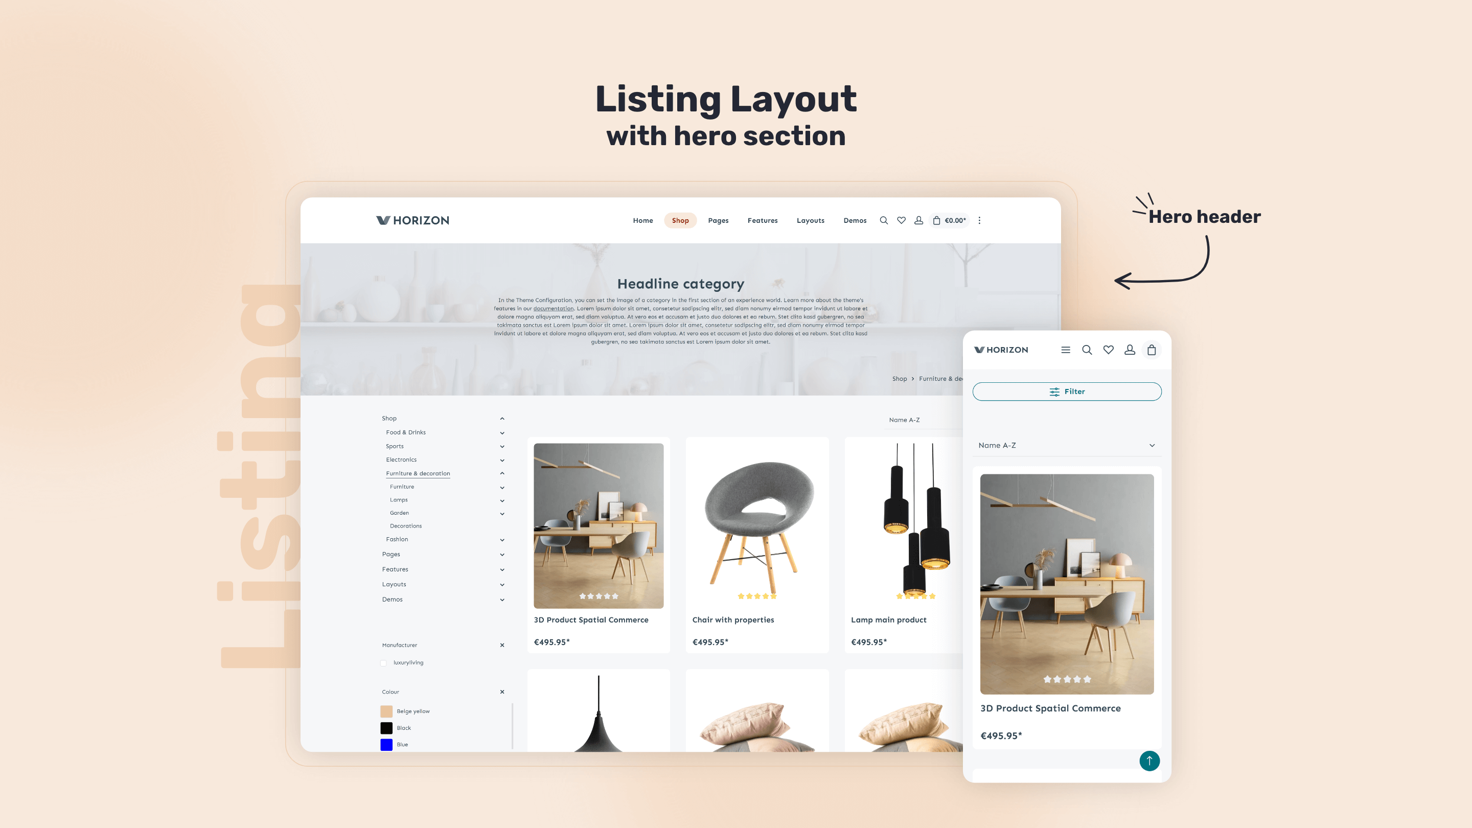The image size is (1472, 828).
Task: Click the user account icon
Action: coord(918,220)
